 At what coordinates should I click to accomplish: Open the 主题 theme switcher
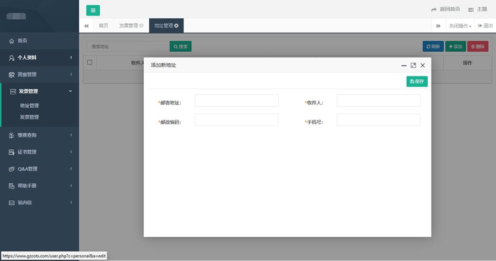(x=477, y=9)
